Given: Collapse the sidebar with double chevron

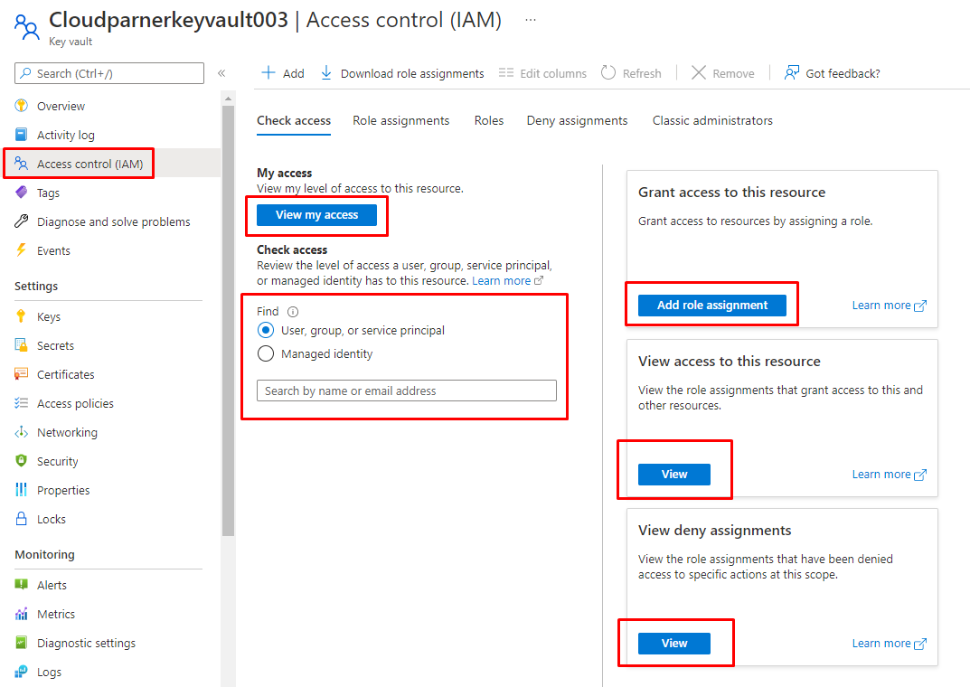Looking at the screenshot, I should 221,73.
